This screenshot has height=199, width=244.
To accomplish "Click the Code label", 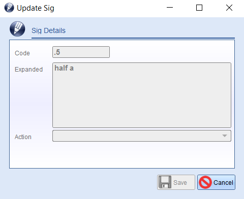I will 22,53.
